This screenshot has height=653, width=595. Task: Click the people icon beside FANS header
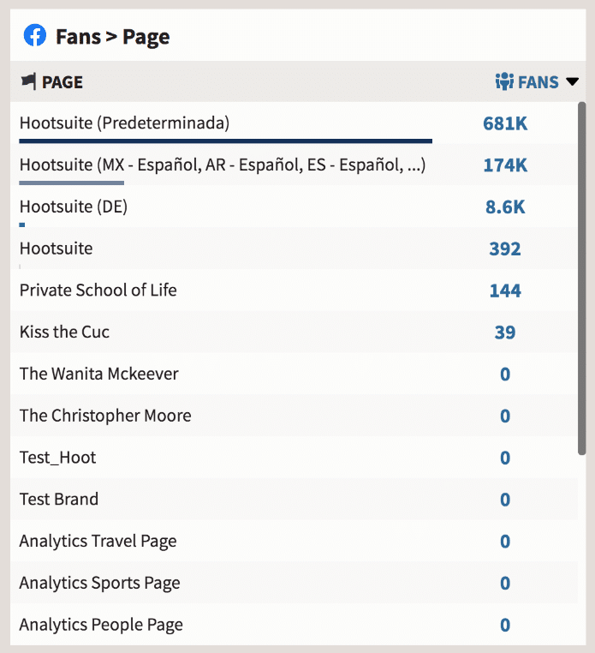(504, 81)
